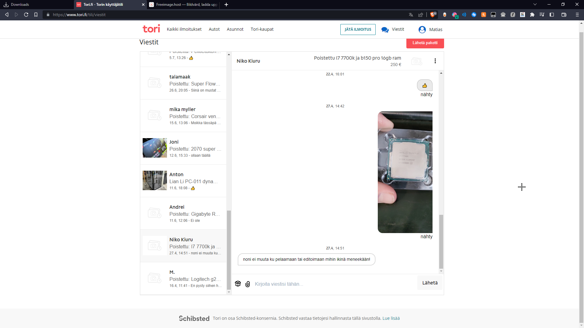Open the Asunnot navigation link
This screenshot has height=328, width=584.
235,29
